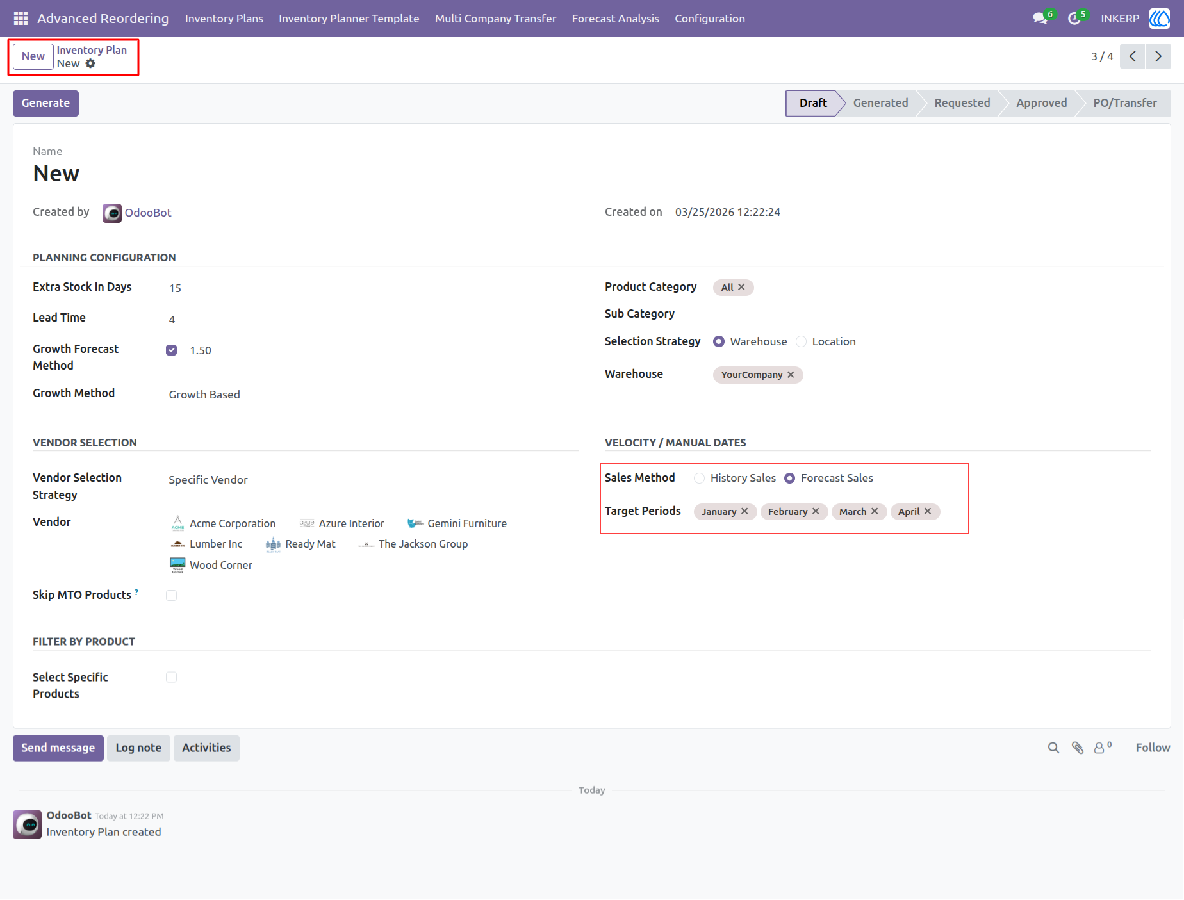The image size is (1184, 900).
Task: Click the Lead Time value field
Action: click(372, 319)
